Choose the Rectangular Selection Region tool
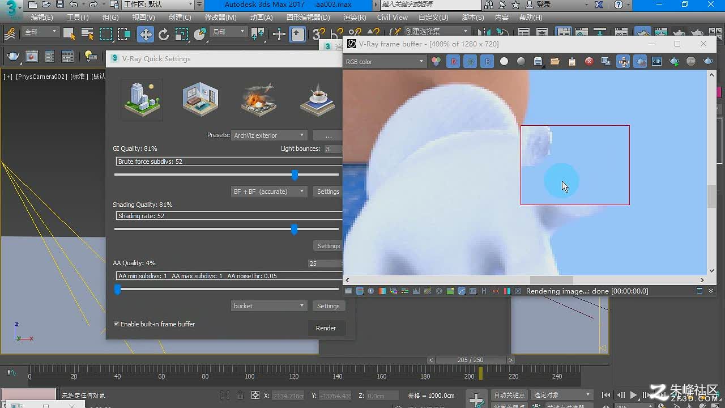The image size is (725, 408). [106, 34]
